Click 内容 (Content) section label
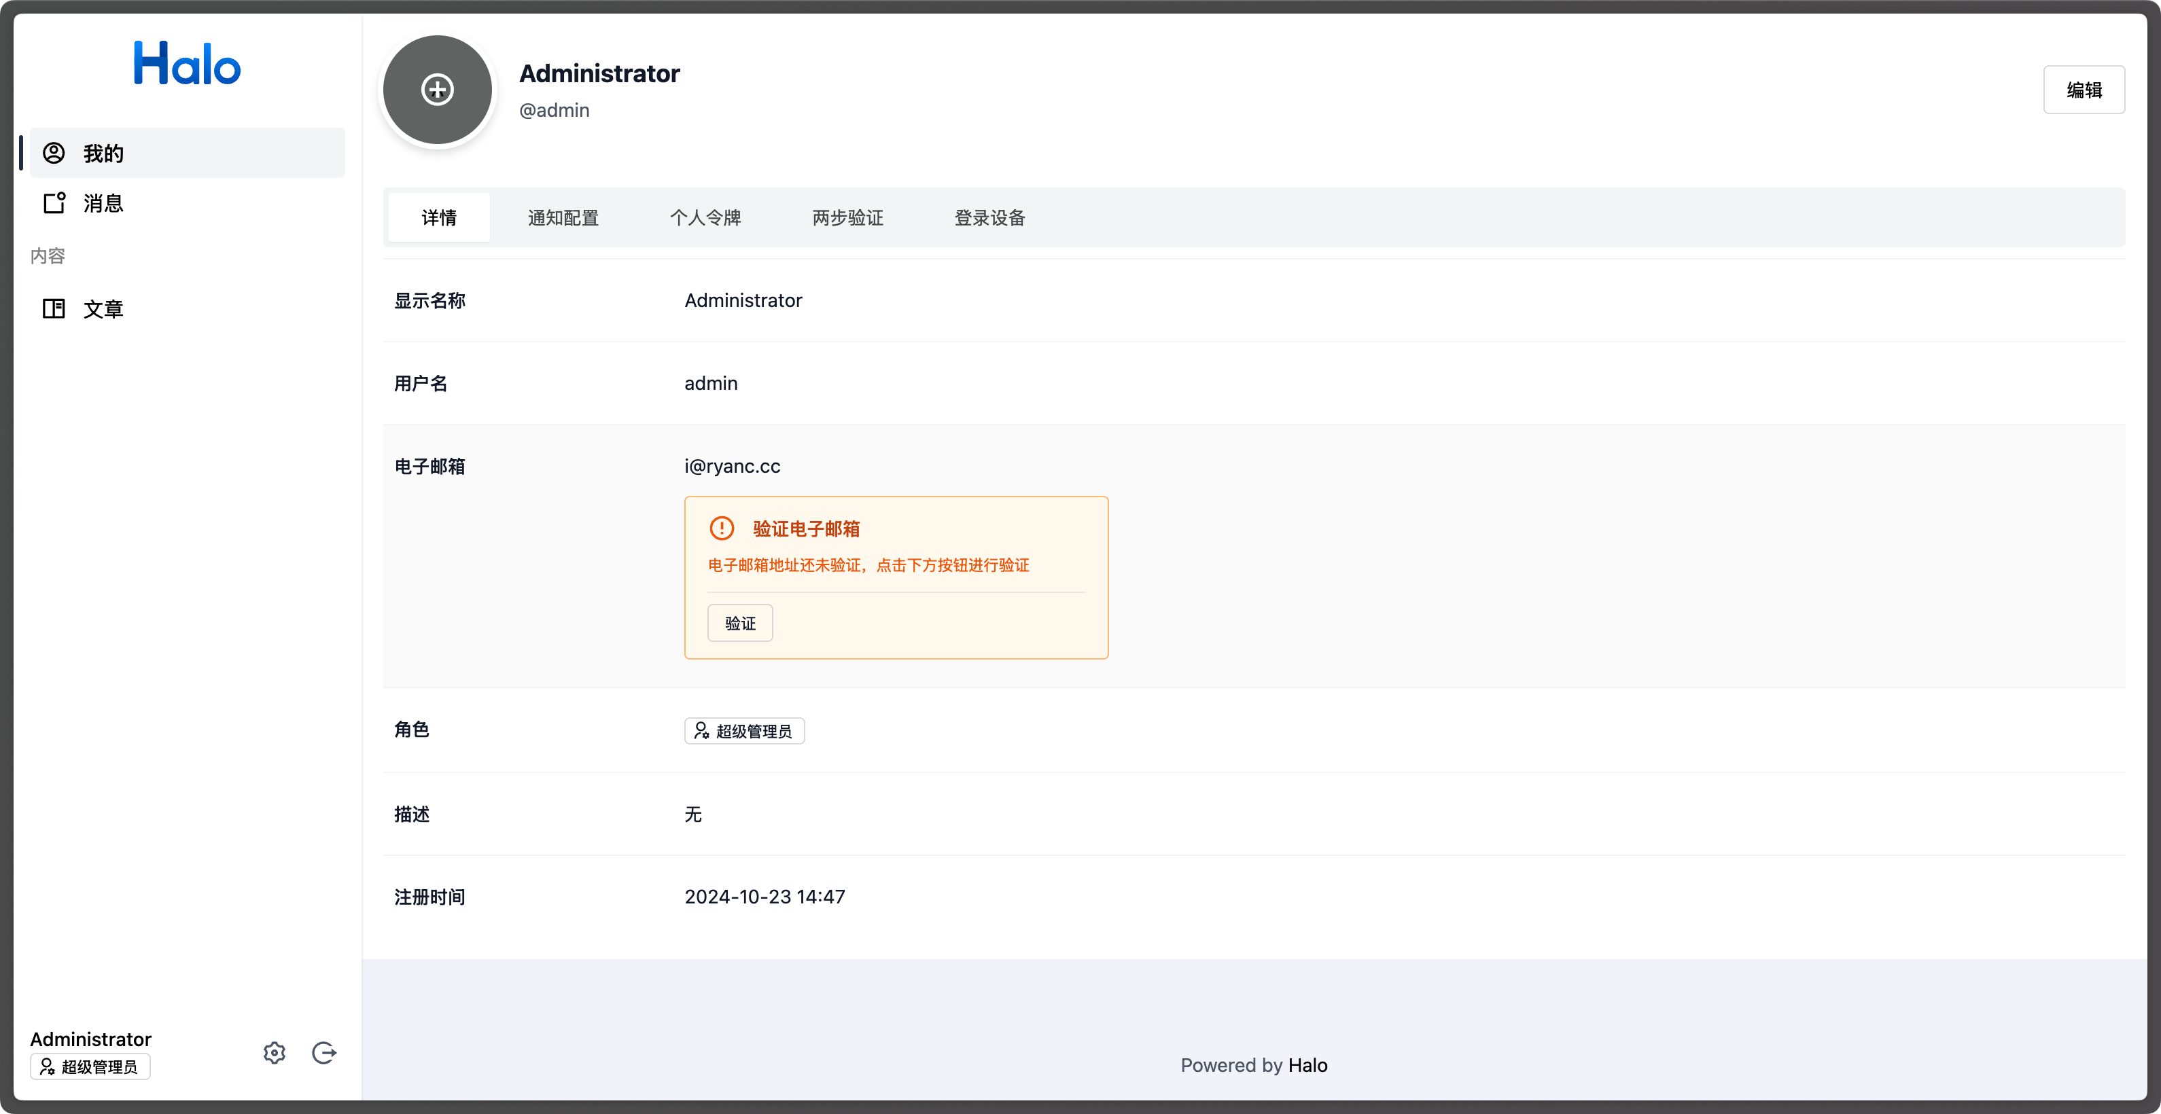The image size is (2161, 1114). point(48,256)
